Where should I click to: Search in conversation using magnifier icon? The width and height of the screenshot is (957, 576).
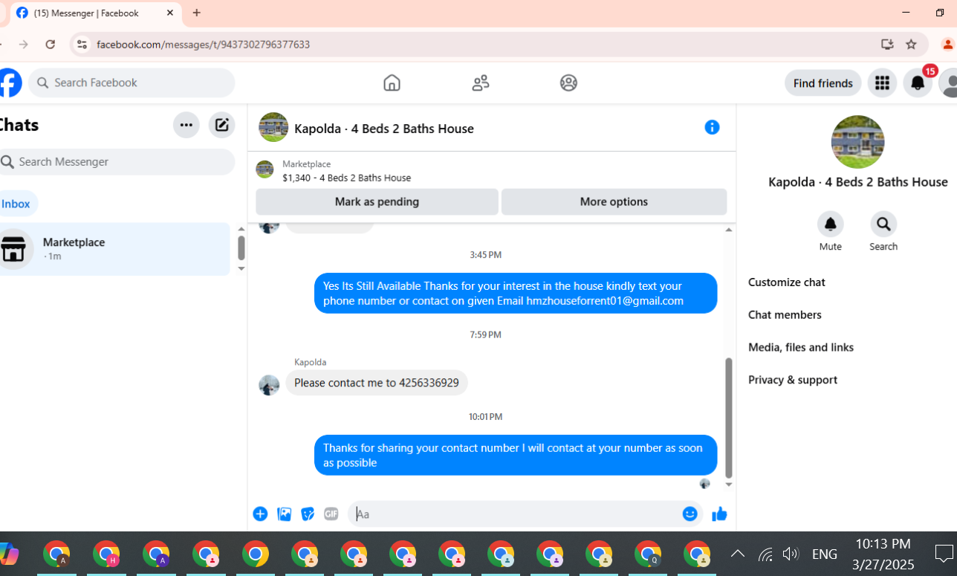(883, 224)
